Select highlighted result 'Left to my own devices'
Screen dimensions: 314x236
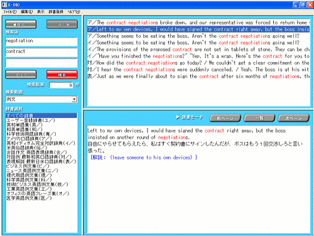tap(198, 29)
